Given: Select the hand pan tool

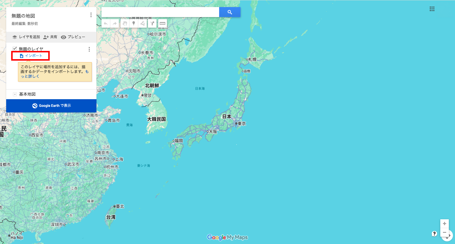Looking at the screenshot, I should tap(125, 24).
